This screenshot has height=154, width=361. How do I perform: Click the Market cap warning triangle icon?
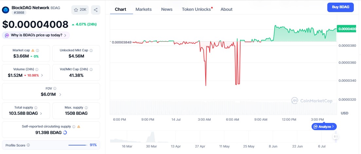(x=33, y=50)
